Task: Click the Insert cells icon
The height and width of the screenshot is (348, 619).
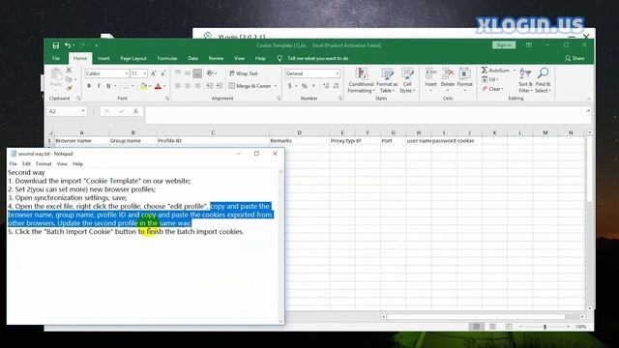Action: 430,73
